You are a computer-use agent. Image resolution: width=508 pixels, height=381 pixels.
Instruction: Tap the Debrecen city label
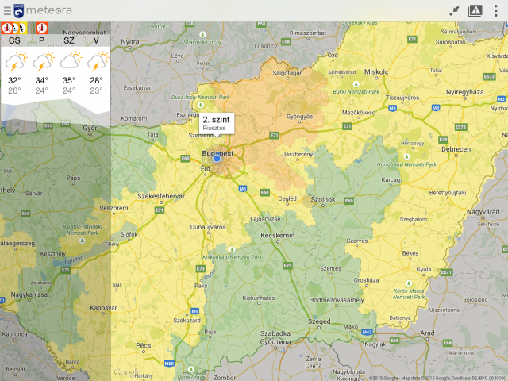pyautogui.click(x=456, y=149)
